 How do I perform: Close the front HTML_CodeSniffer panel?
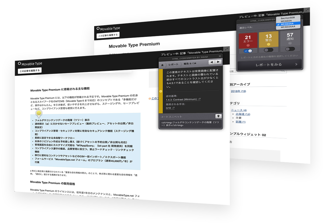[220, 56]
